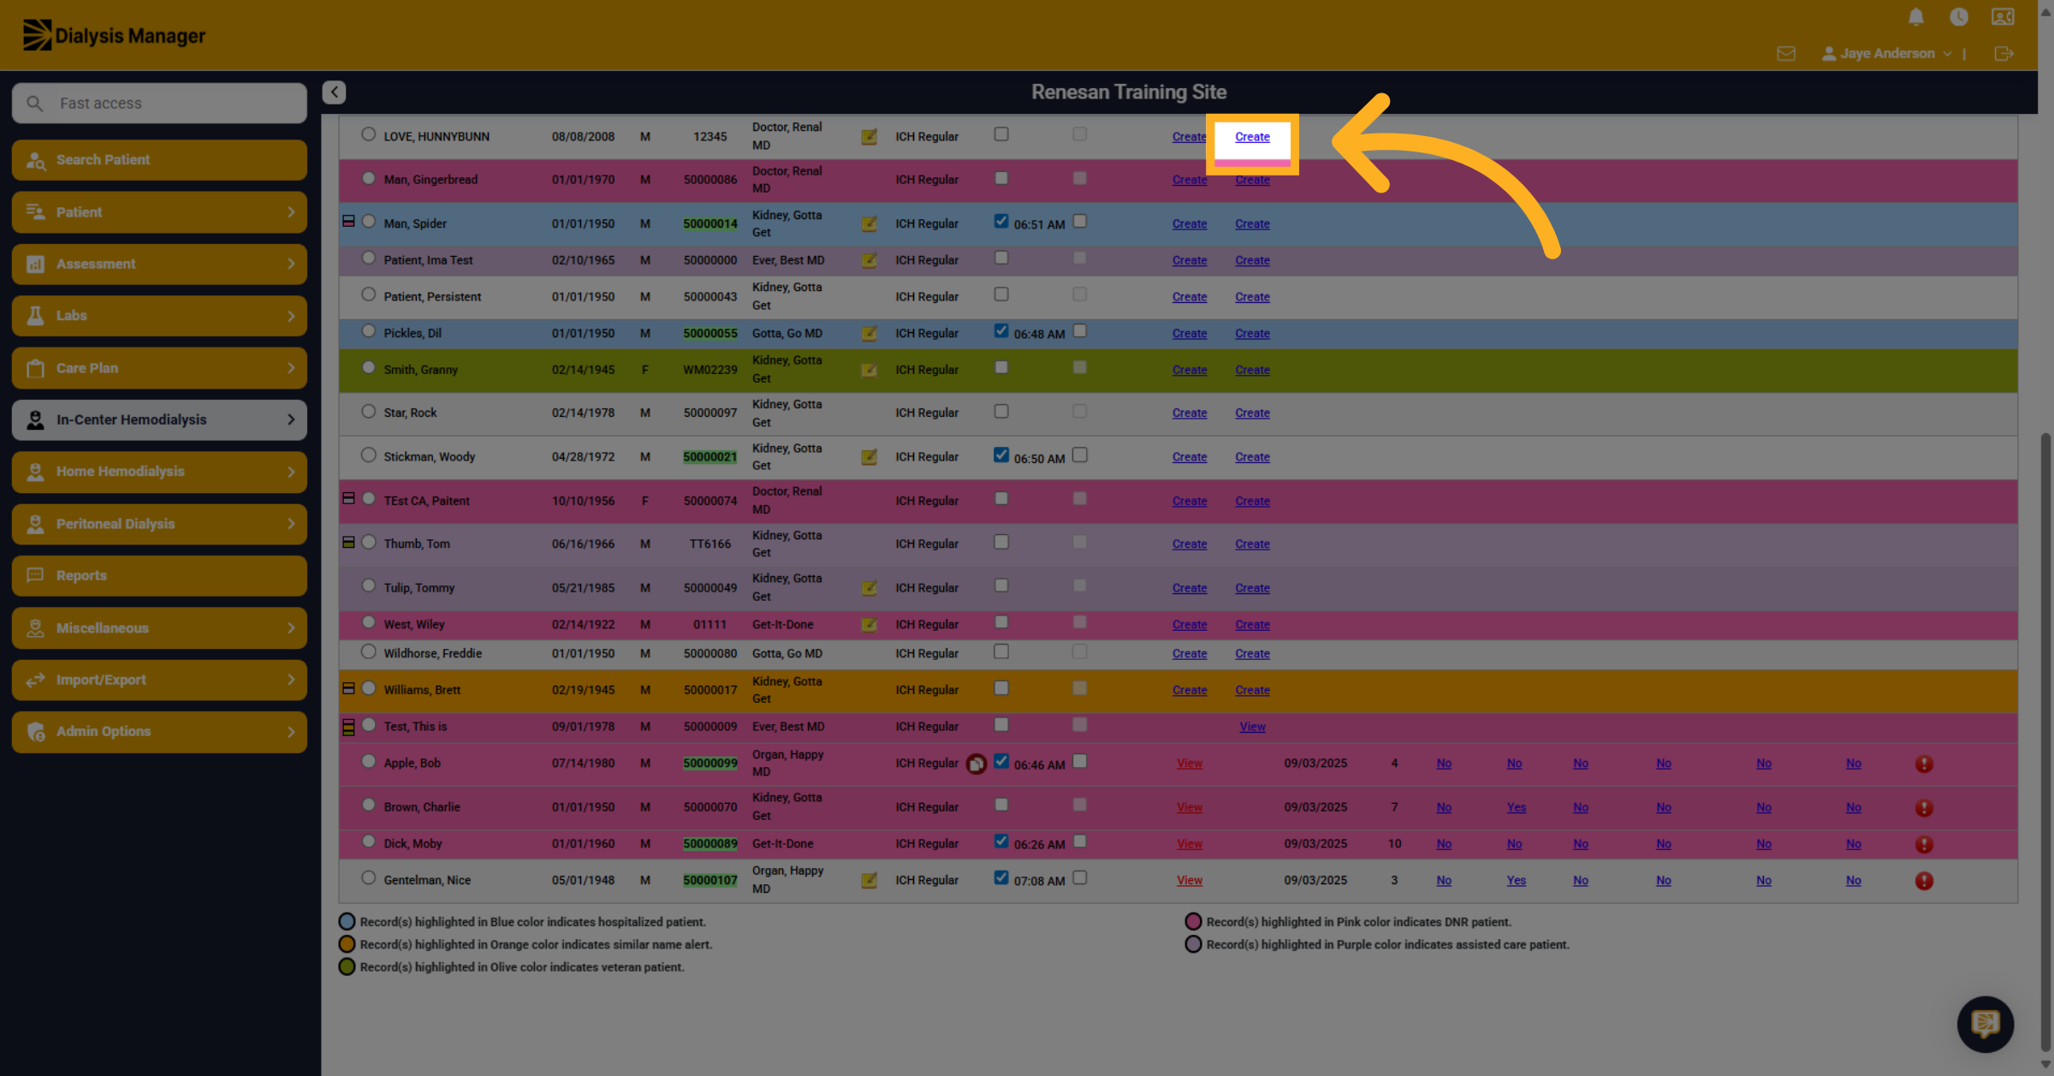Uncheck the 06:48 AM checkbox for Pickles, Dil
This screenshot has height=1076, width=2054.
tap(1001, 330)
